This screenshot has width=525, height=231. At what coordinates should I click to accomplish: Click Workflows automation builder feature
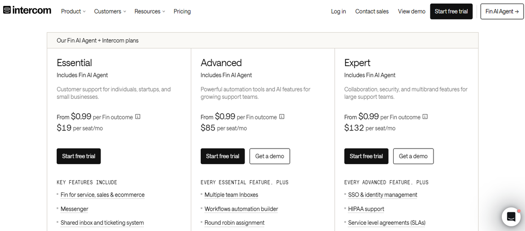(241, 209)
